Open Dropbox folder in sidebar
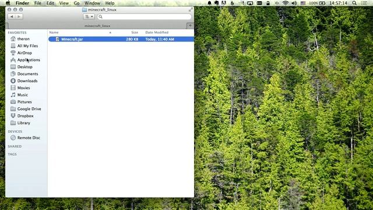This screenshot has width=373, height=210. pos(25,116)
